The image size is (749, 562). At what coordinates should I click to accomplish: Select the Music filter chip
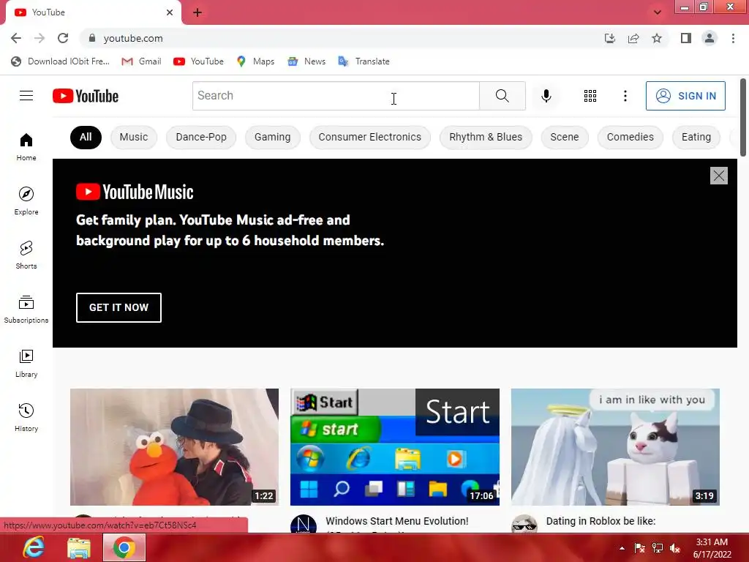coord(134,137)
